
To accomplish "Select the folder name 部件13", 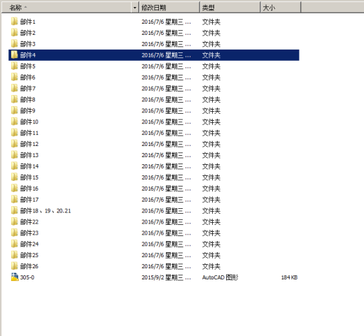I will pyautogui.click(x=29, y=155).
